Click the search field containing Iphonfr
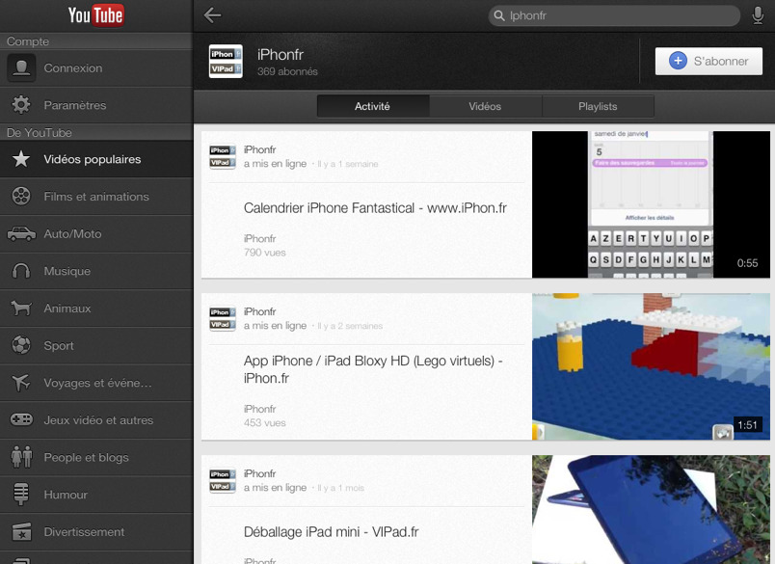 [614, 15]
